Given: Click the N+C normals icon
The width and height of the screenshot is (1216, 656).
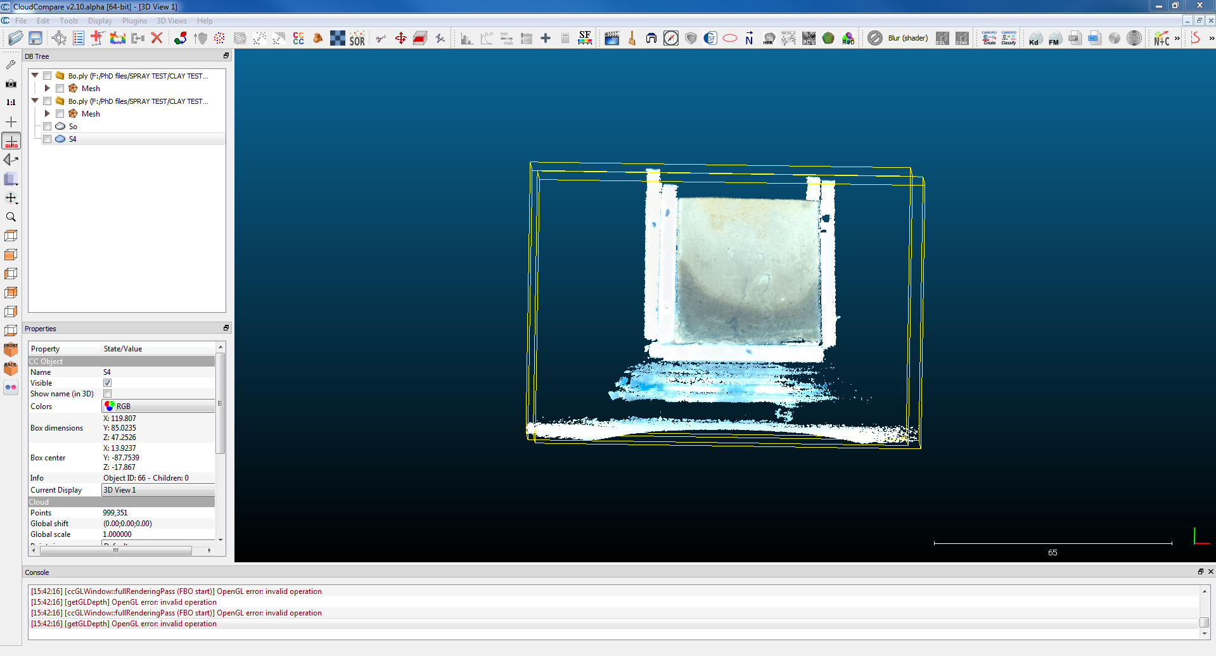Looking at the screenshot, I should click(x=1162, y=38).
